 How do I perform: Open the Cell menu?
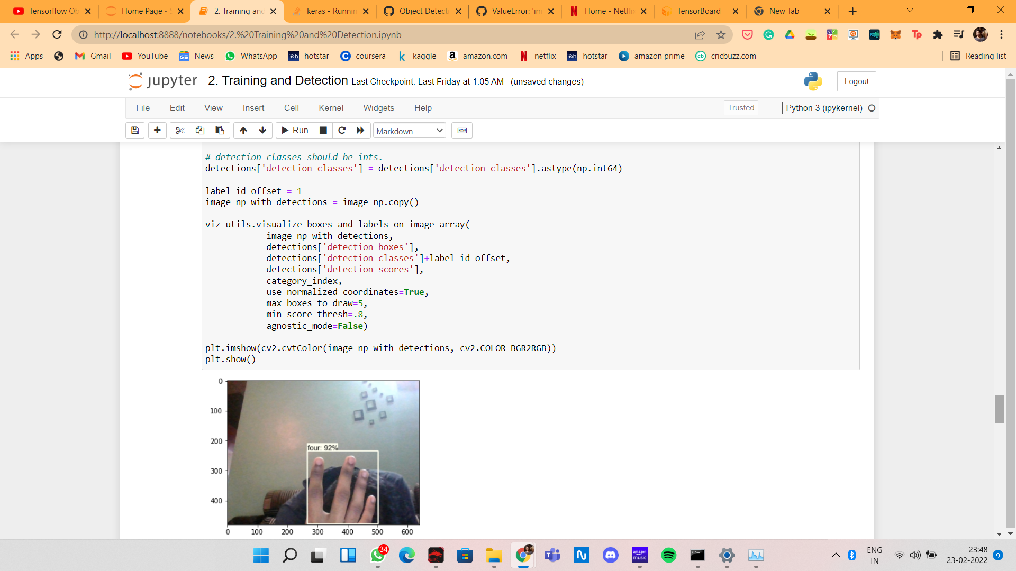pyautogui.click(x=292, y=108)
